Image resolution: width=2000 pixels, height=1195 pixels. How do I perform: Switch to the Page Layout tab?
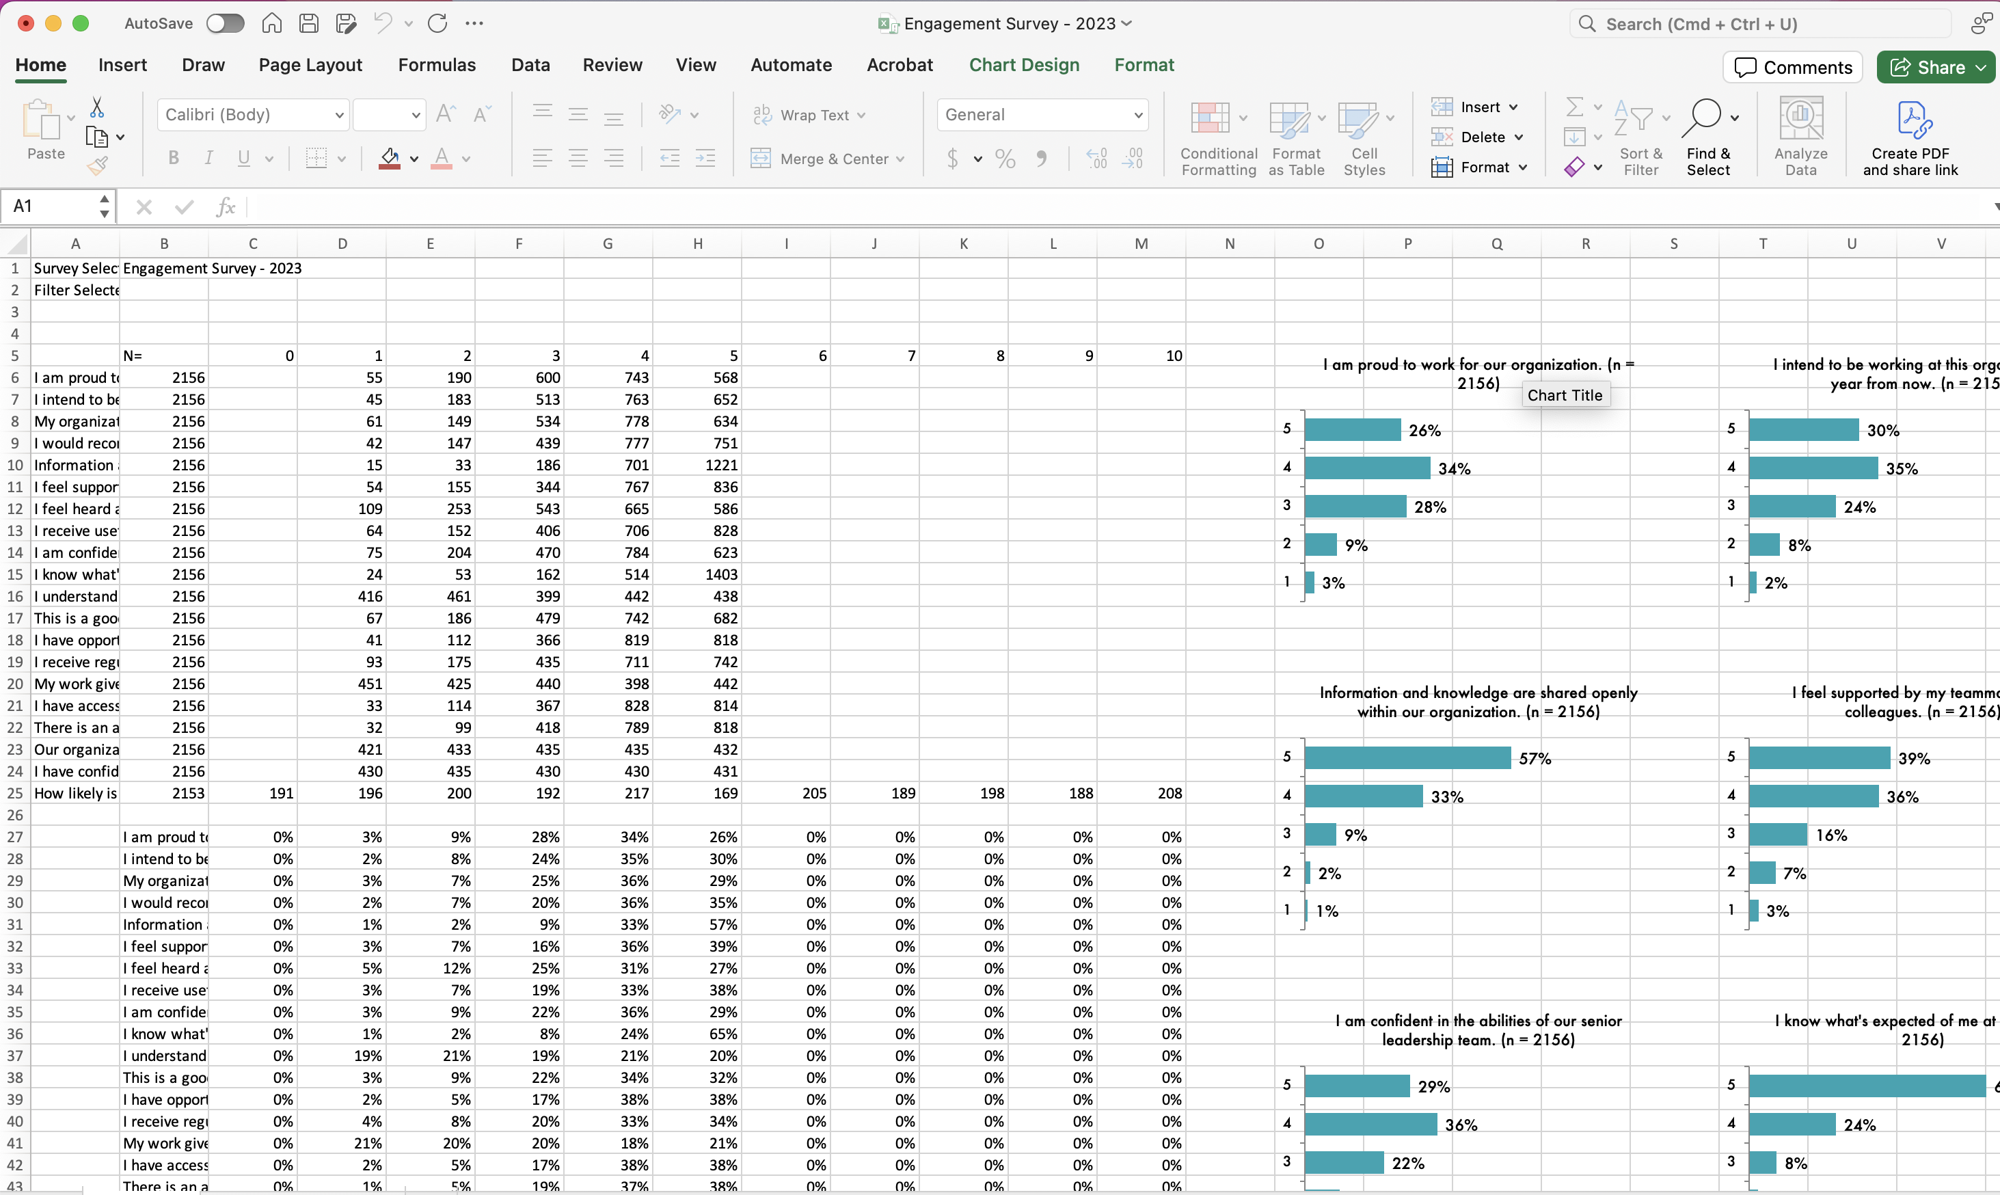pos(310,65)
